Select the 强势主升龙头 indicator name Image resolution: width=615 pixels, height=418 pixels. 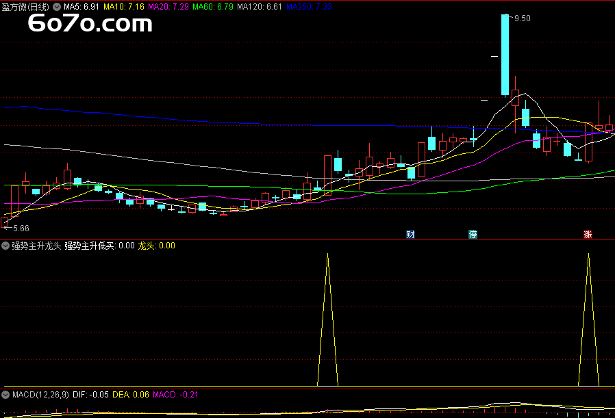pos(36,246)
